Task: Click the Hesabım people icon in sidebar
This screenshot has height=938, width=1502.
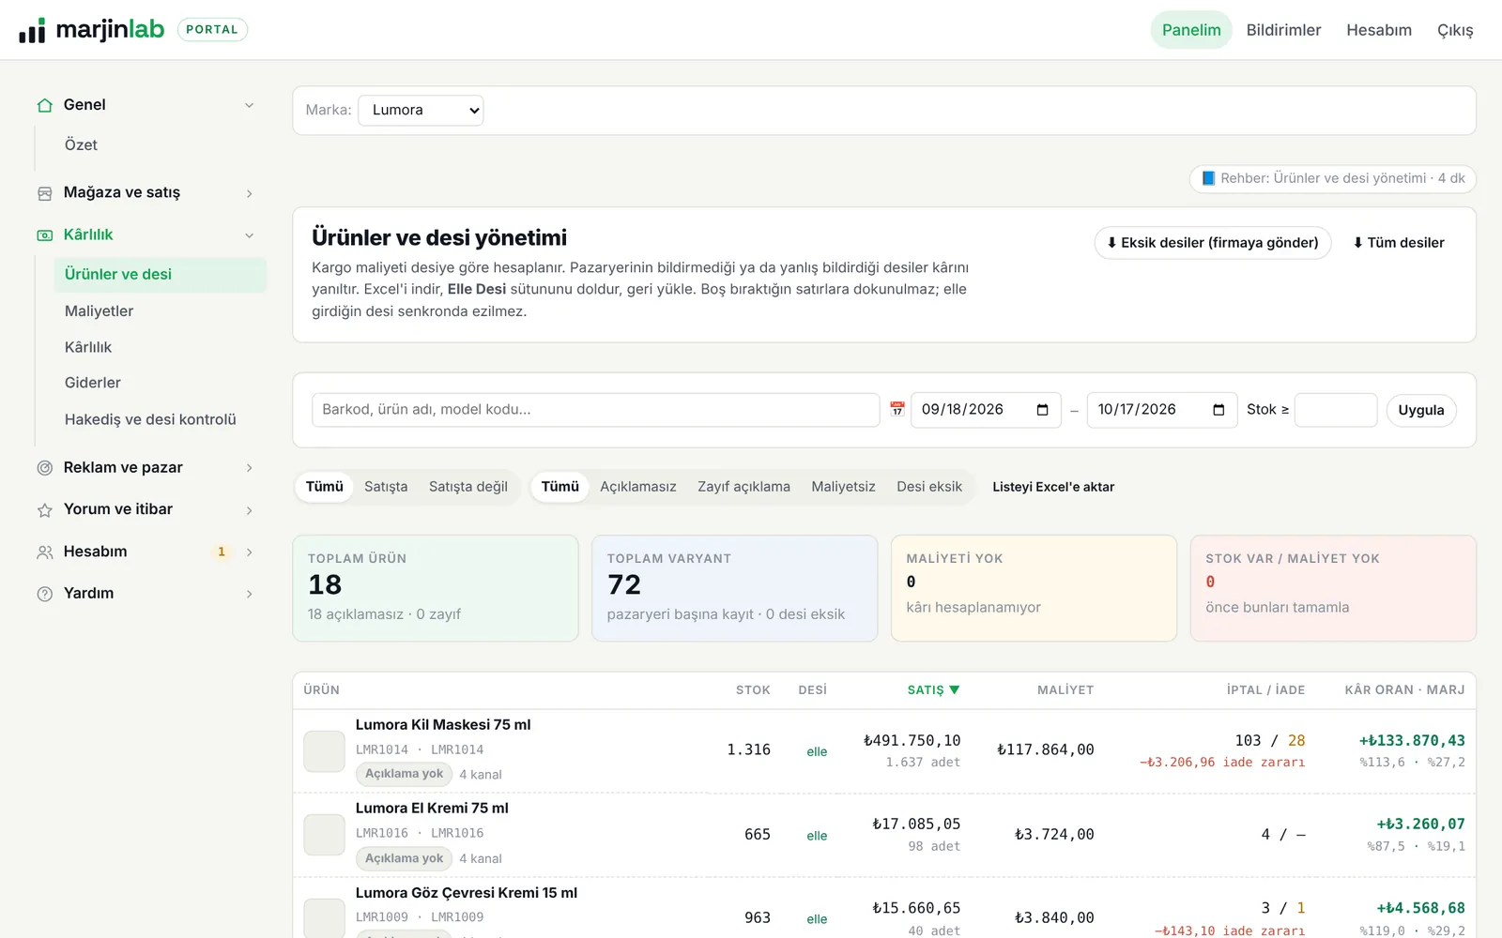Action: pyautogui.click(x=44, y=552)
